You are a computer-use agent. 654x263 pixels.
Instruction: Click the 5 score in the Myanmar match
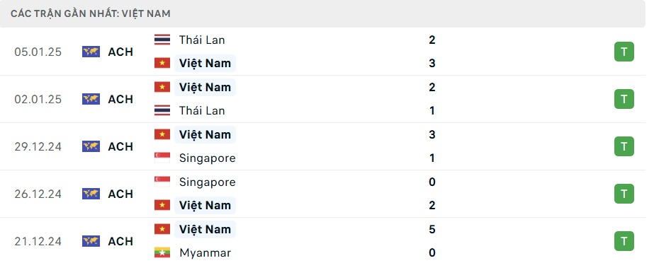coord(432,229)
